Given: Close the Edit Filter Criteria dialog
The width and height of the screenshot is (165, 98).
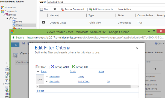Looking at the screenshot, I should coord(137,48).
